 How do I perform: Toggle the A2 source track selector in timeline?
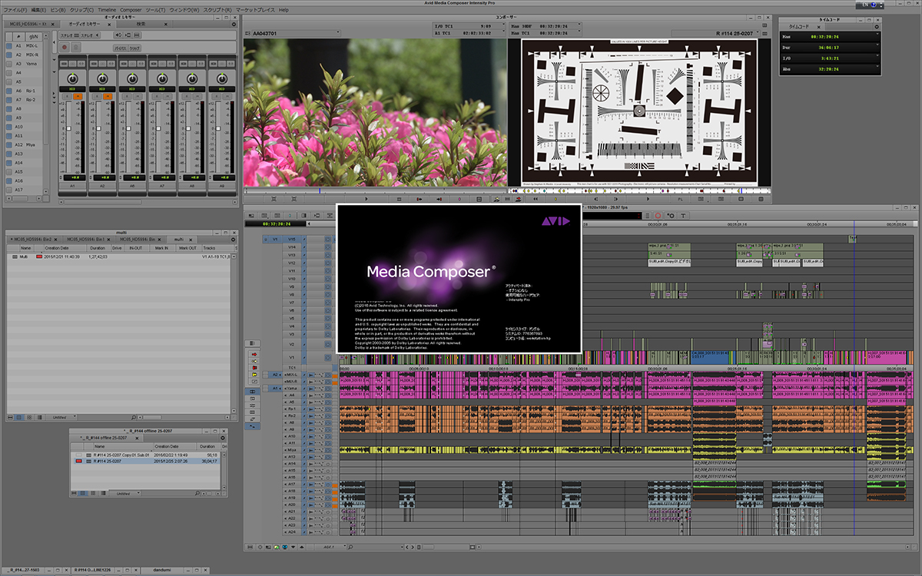pos(274,375)
